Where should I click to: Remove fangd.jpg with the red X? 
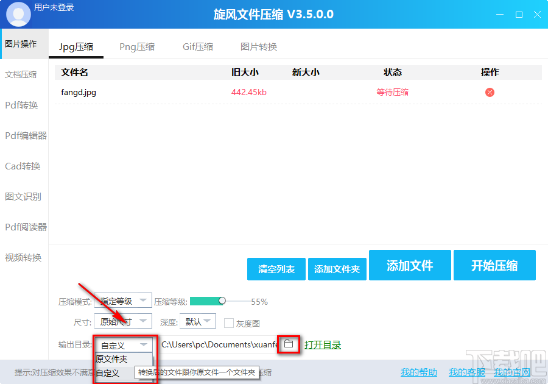point(489,92)
